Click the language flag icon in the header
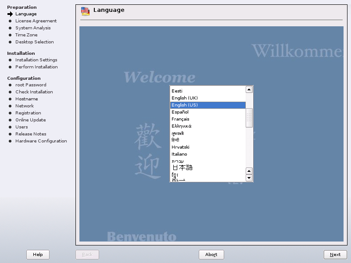 pos(85,11)
